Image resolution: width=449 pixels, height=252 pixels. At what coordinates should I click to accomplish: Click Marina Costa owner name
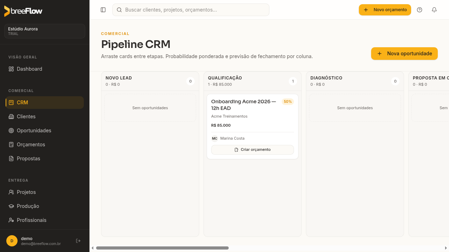(232, 138)
